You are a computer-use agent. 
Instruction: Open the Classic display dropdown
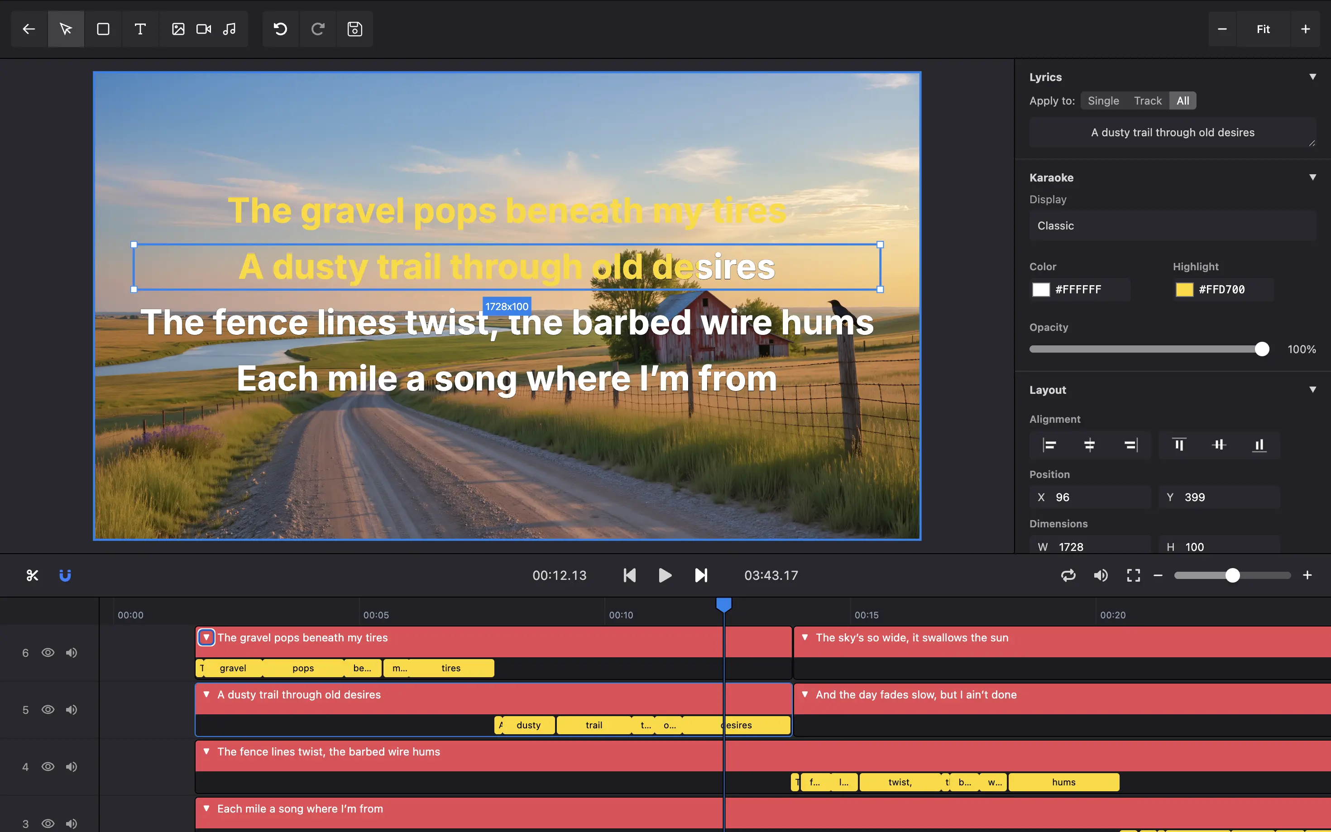[x=1172, y=225]
